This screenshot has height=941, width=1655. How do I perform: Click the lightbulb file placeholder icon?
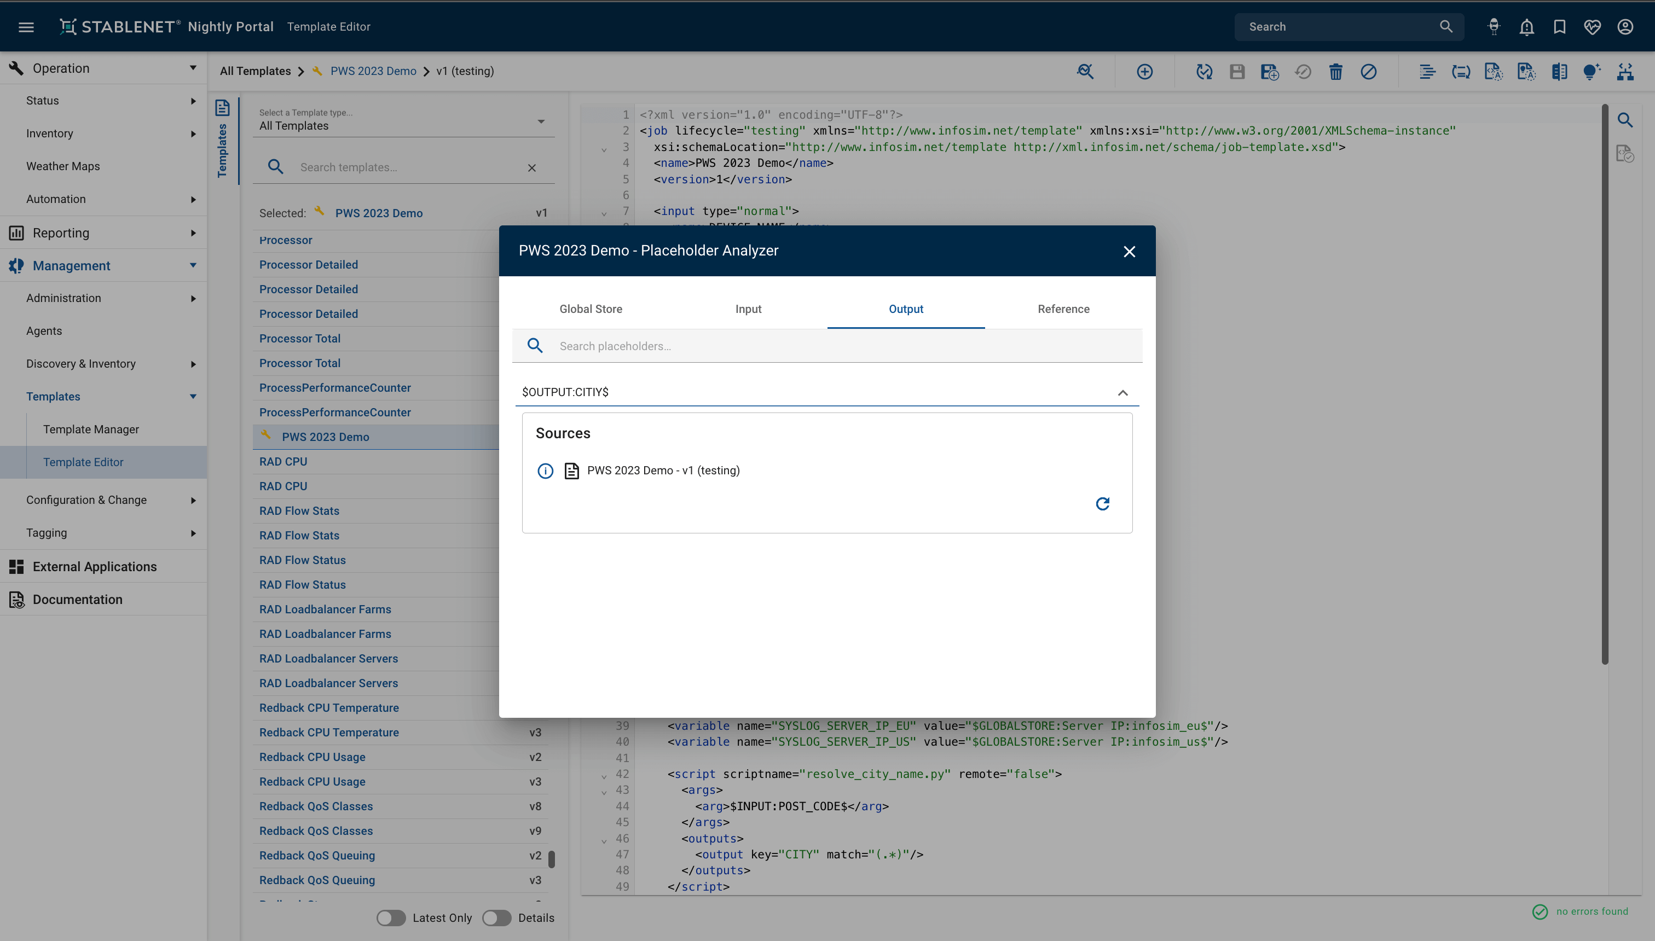tap(1526, 71)
